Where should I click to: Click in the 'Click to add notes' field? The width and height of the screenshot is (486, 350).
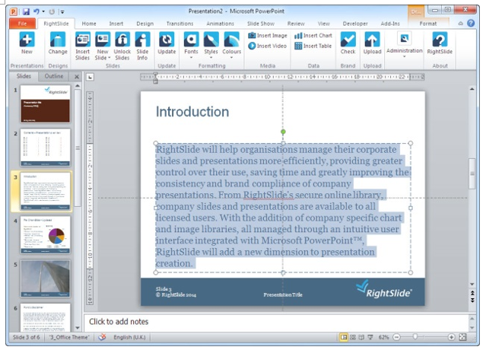tap(276, 322)
